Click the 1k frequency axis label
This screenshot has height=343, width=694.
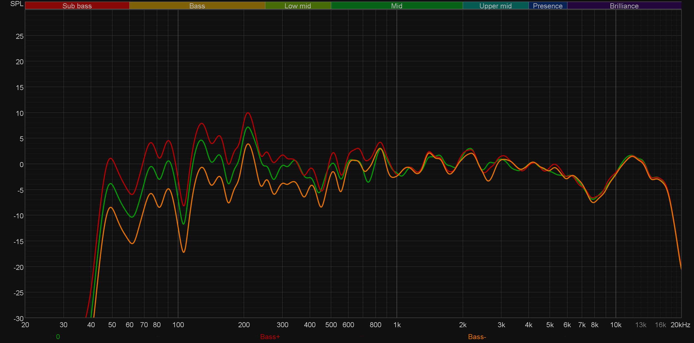[x=397, y=325]
